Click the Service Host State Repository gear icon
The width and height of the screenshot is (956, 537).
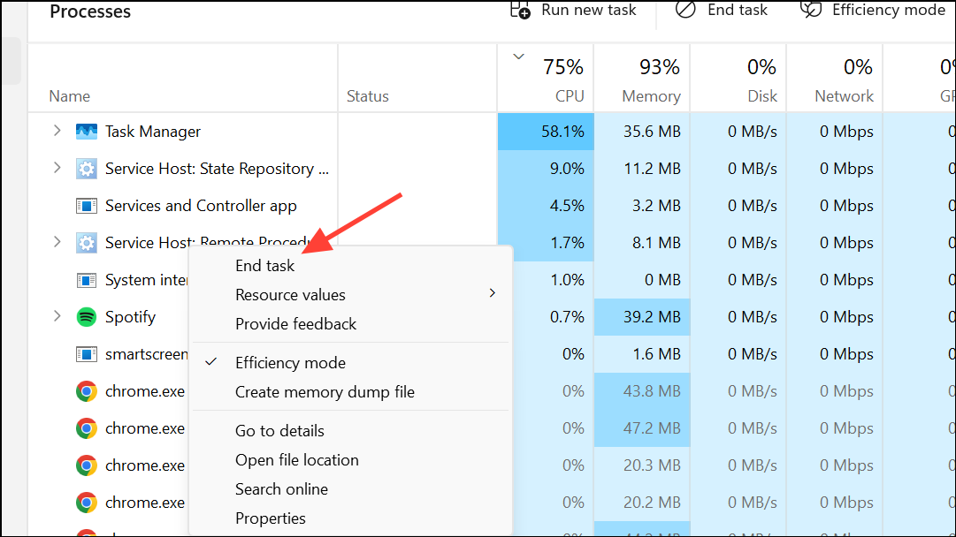click(x=86, y=168)
